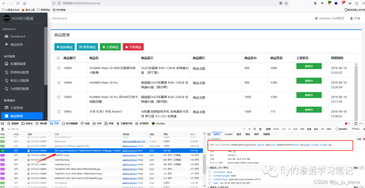Screen dimensions: 365x188
Task: Select 商品管理 in the sidebar
Action: [22, 116]
